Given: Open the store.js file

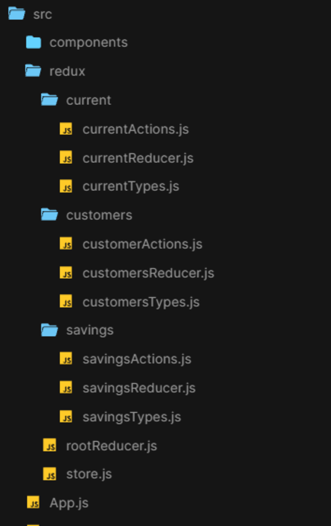Looking at the screenshot, I should pos(89,474).
